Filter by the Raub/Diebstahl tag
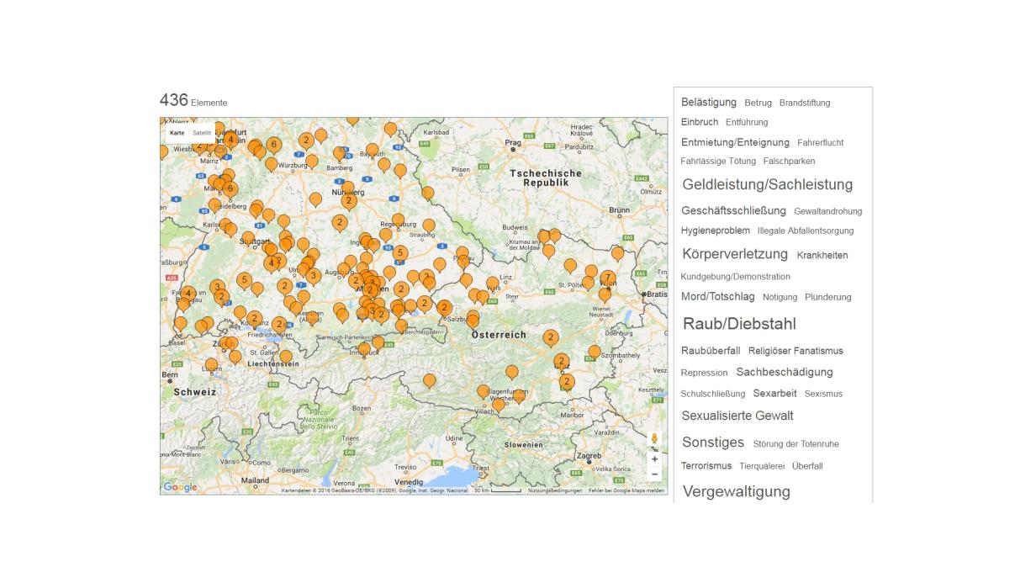The width and height of the screenshot is (1036, 583). coord(739,324)
